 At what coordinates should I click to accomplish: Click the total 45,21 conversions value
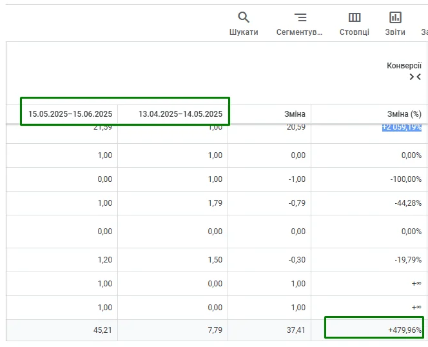[102, 330]
